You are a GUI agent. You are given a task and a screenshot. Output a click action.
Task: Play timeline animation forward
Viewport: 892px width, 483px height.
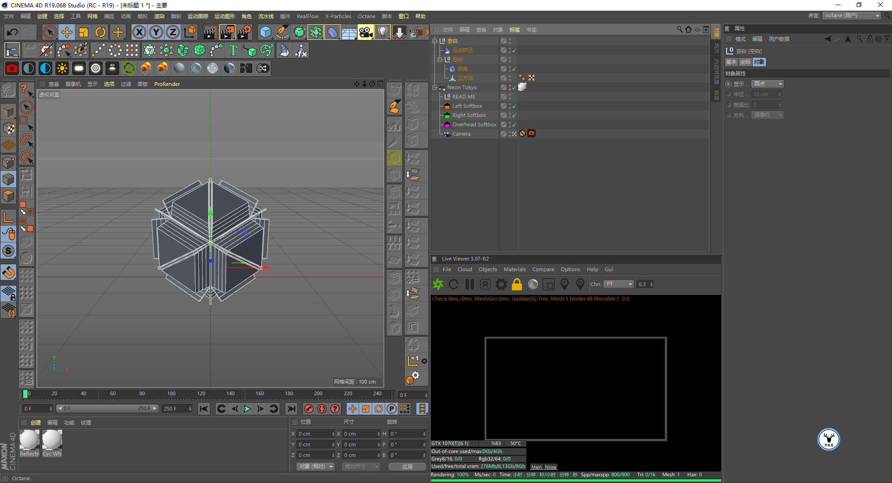pyautogui.click(x=247, y=409)
